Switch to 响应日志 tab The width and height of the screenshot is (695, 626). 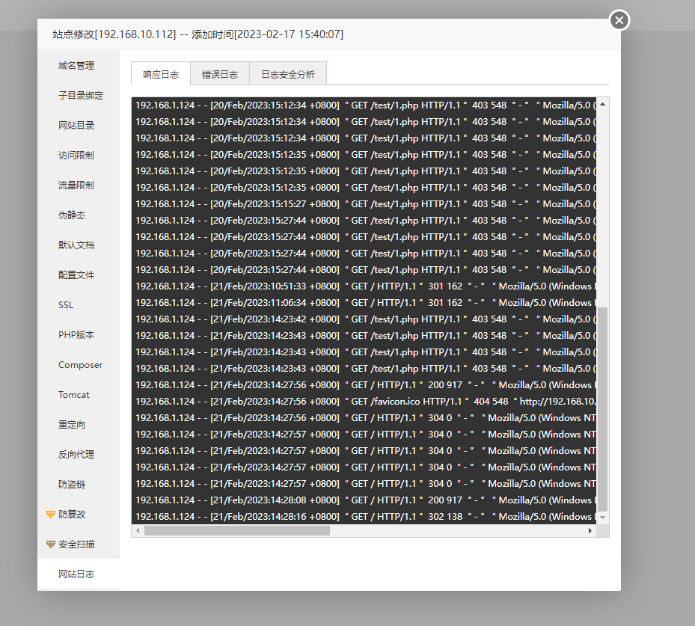[x=161, y=75]
